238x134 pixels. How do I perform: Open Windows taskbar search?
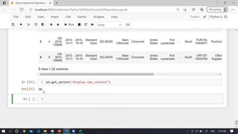pos(10,131)
